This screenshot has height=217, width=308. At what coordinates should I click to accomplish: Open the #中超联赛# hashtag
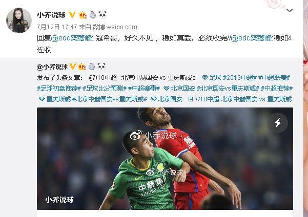tap(274, 78)
